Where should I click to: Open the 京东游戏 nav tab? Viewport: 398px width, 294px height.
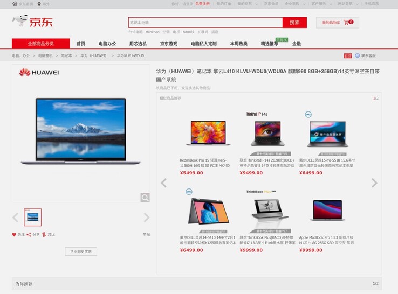169,44
